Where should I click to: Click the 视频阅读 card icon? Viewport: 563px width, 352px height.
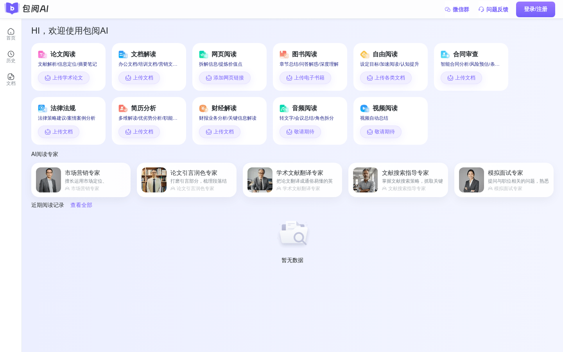[364, 108]
